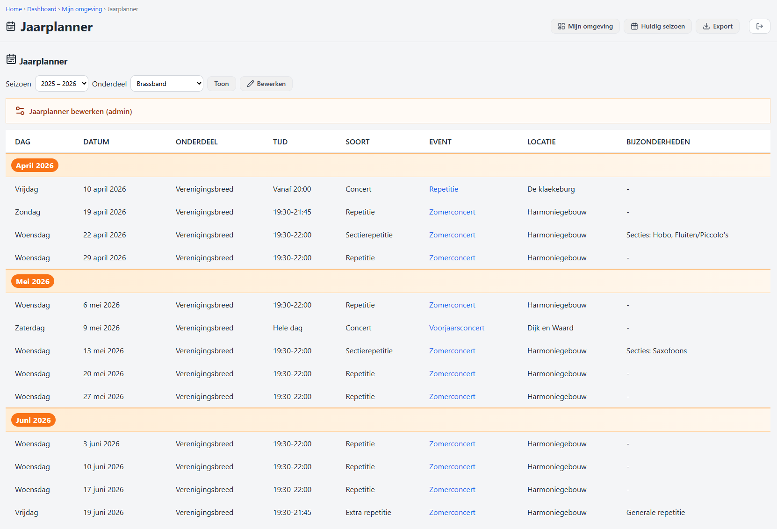Click the Mijn omgeving grid icon
This screenshot has height=529, width=777.
pos(561,26)
